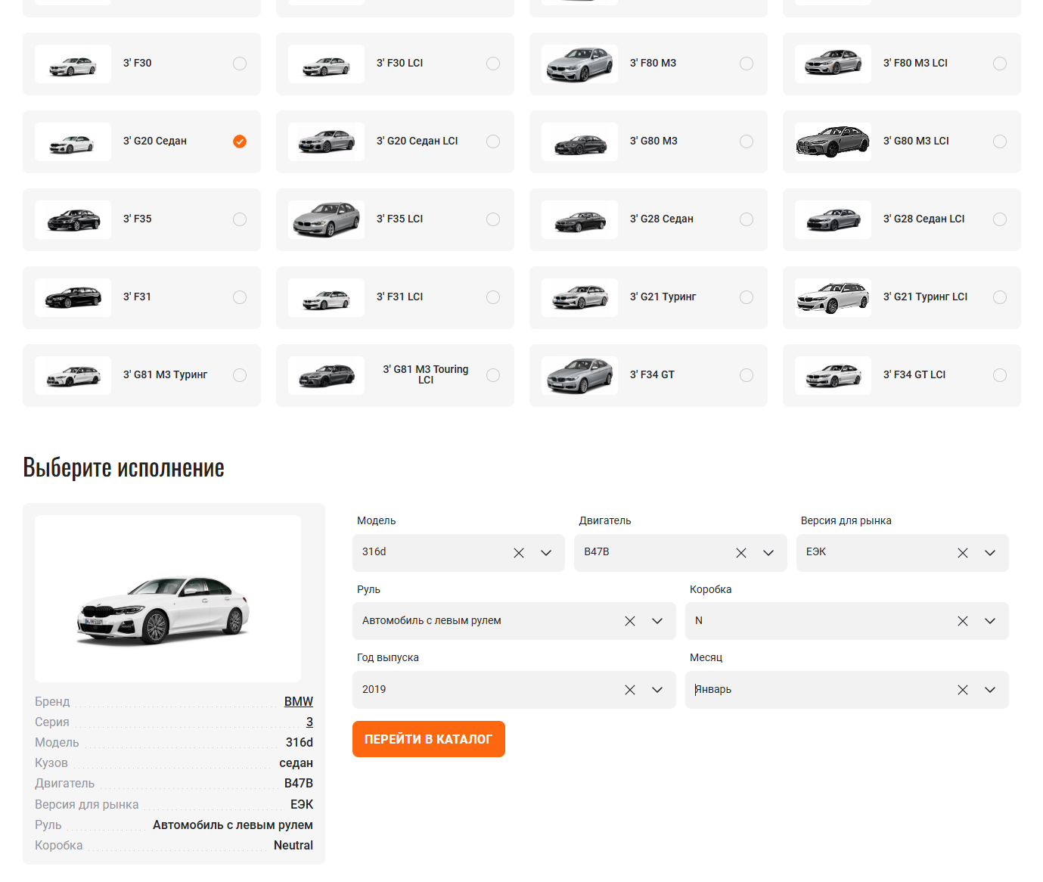Click the 3' G80 M3 LCI car thumbnail

click(833, 141)
